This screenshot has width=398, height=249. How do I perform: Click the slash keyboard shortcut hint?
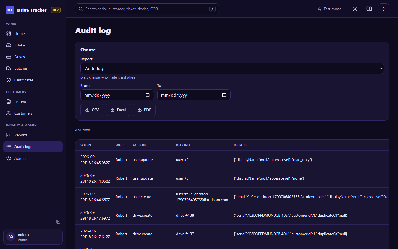click(x=212, y=9)
